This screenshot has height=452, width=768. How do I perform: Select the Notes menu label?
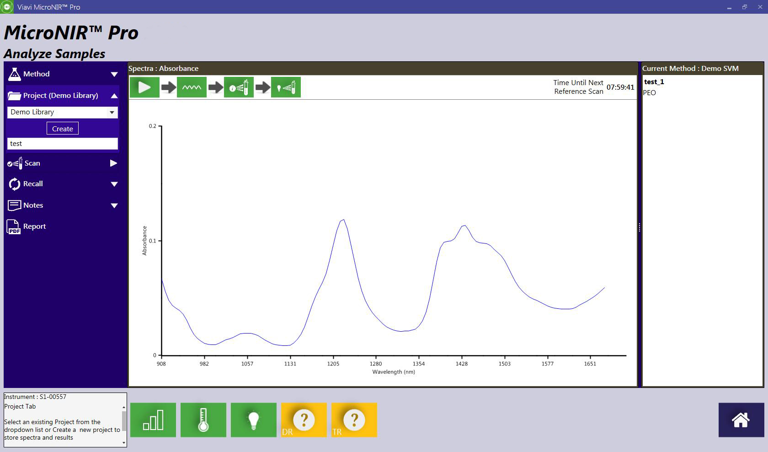pos(33,205)
